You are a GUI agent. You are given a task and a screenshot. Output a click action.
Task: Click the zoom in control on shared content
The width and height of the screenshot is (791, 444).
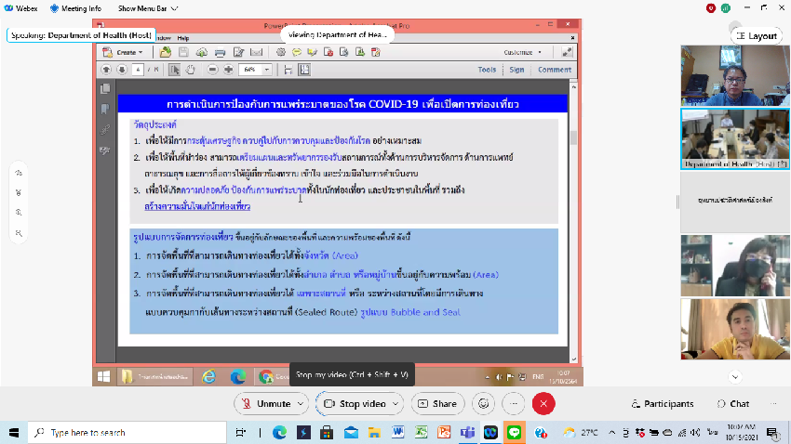tap(20, 211)
